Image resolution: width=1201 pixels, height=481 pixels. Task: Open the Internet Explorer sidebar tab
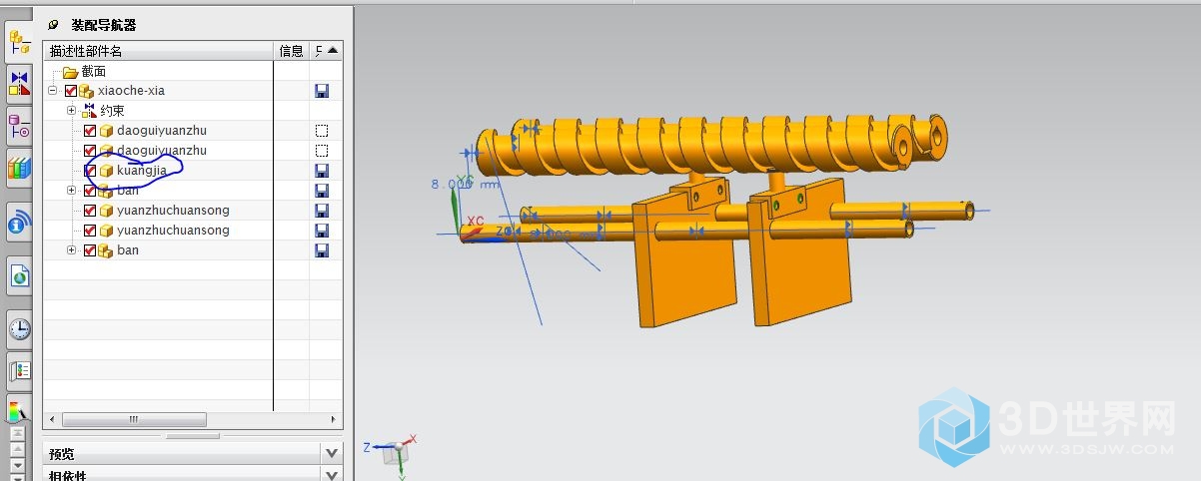[19, 275]
